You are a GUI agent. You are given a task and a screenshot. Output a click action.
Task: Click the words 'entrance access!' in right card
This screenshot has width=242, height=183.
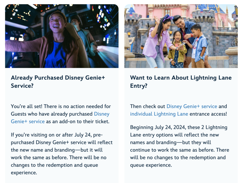(x=208, y=114)
